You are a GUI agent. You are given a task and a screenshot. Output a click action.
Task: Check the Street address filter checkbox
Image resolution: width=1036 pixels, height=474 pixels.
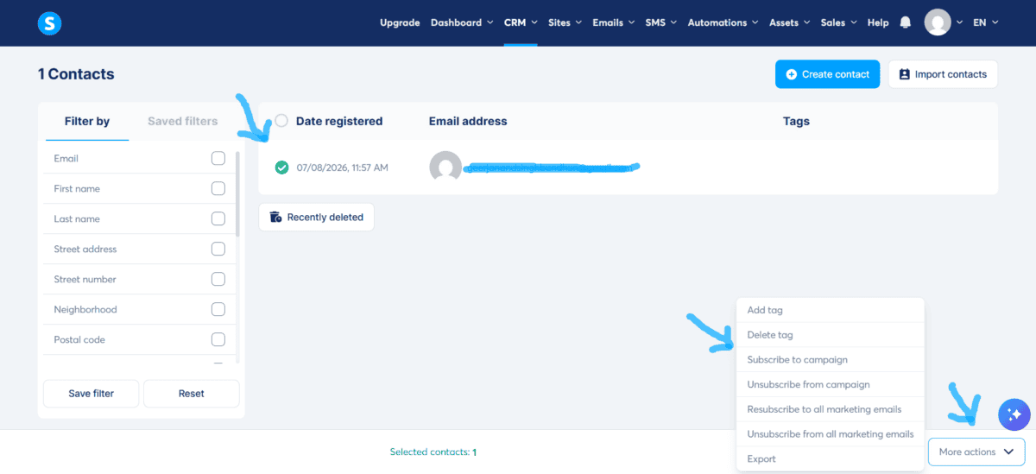click(x=218, y=249)
